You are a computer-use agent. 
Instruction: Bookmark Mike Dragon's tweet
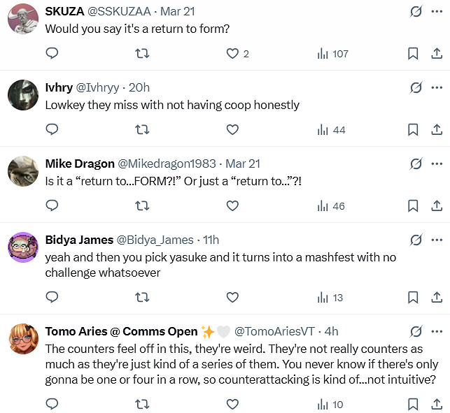tap(413, 205)
